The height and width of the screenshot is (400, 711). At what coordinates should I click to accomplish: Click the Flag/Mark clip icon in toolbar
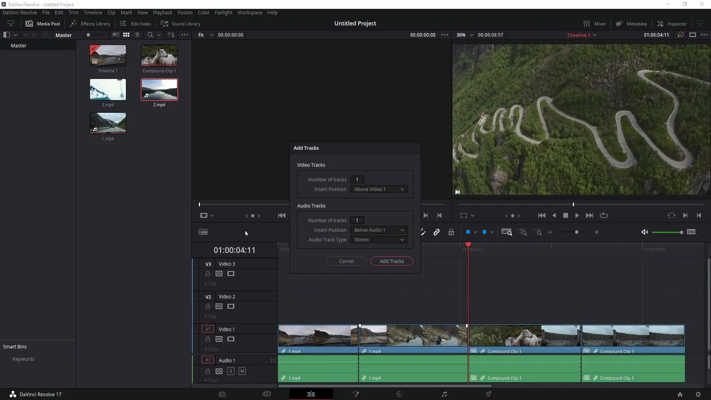(x=467, y=232)
